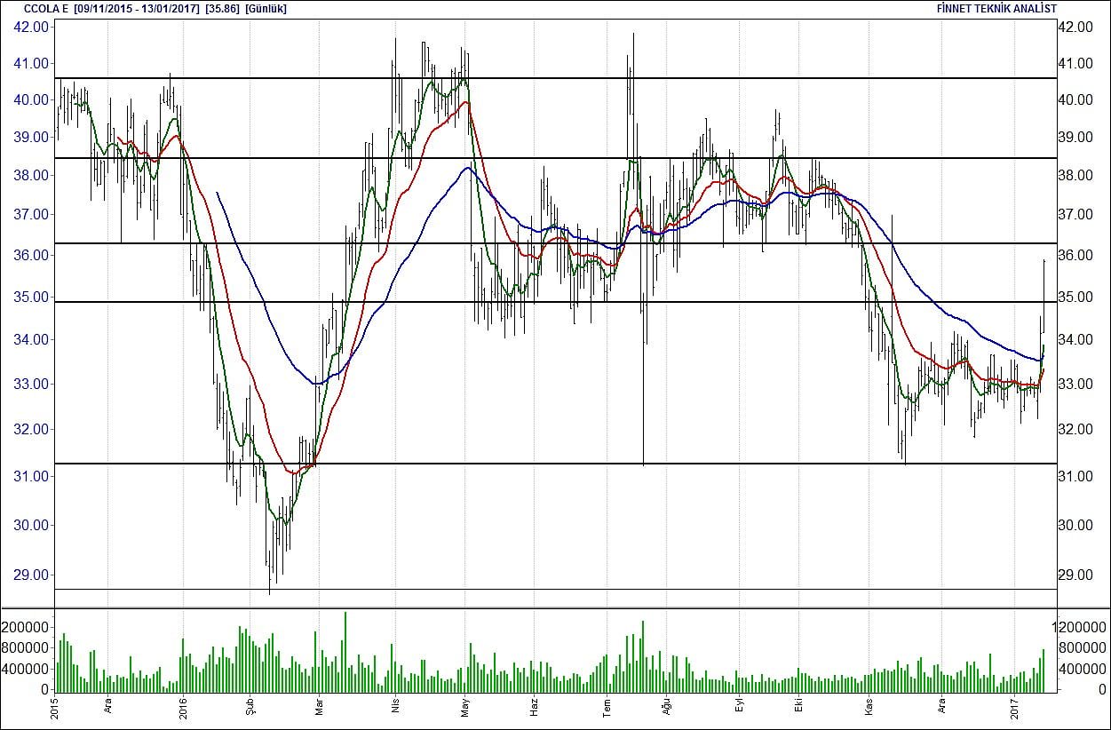Screen dimensions: 1111x730
Task: Click the 800000 label on left volume axis
Action: point(27,648)
